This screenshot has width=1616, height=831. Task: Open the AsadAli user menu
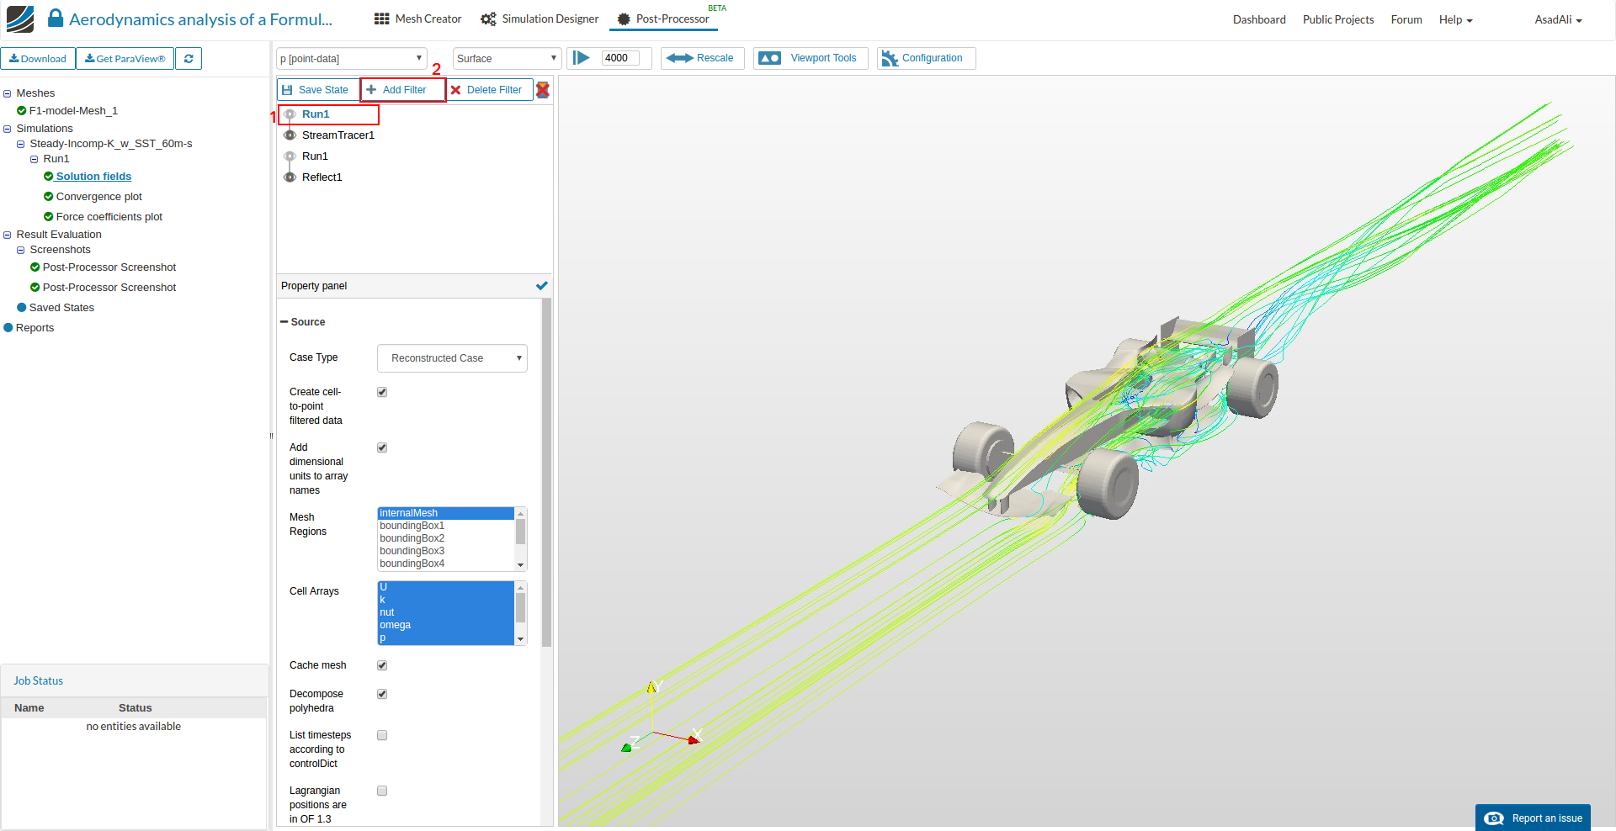pyautogui.click(x=1558, y=20)
